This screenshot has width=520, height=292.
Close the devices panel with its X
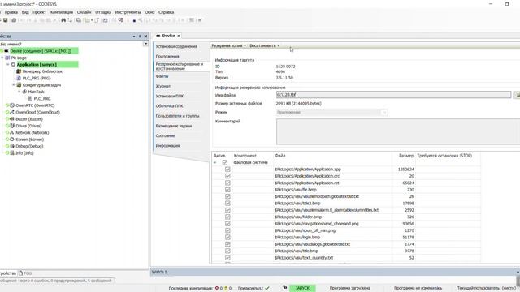coord(145,36)
